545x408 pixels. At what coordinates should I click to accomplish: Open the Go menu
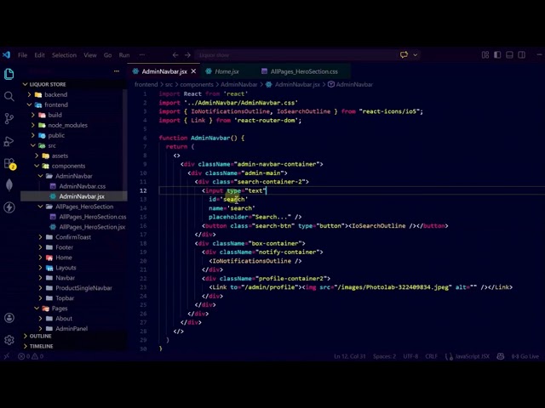[108, 55]
